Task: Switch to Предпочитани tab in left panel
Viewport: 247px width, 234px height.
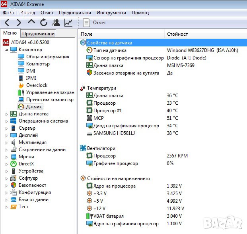Action: [38, 34]
